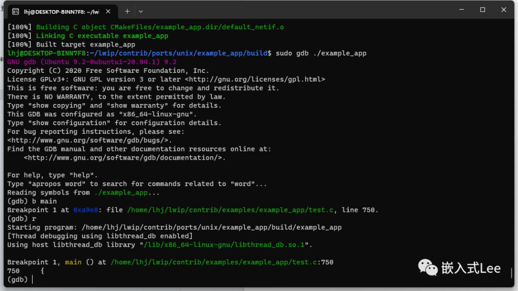Expand the new tab profile dropdown
The height and width of the screenshot is (291, 518).
tap(141, 11)
